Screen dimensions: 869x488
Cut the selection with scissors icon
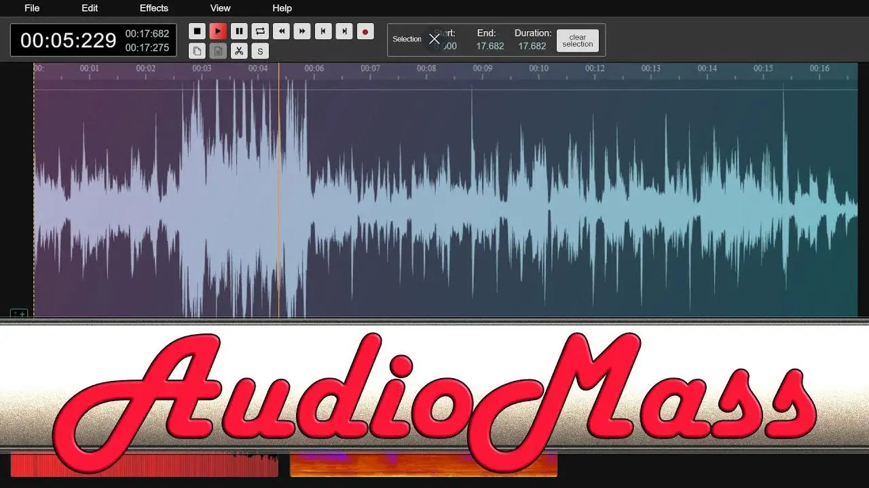coord(239,51)
